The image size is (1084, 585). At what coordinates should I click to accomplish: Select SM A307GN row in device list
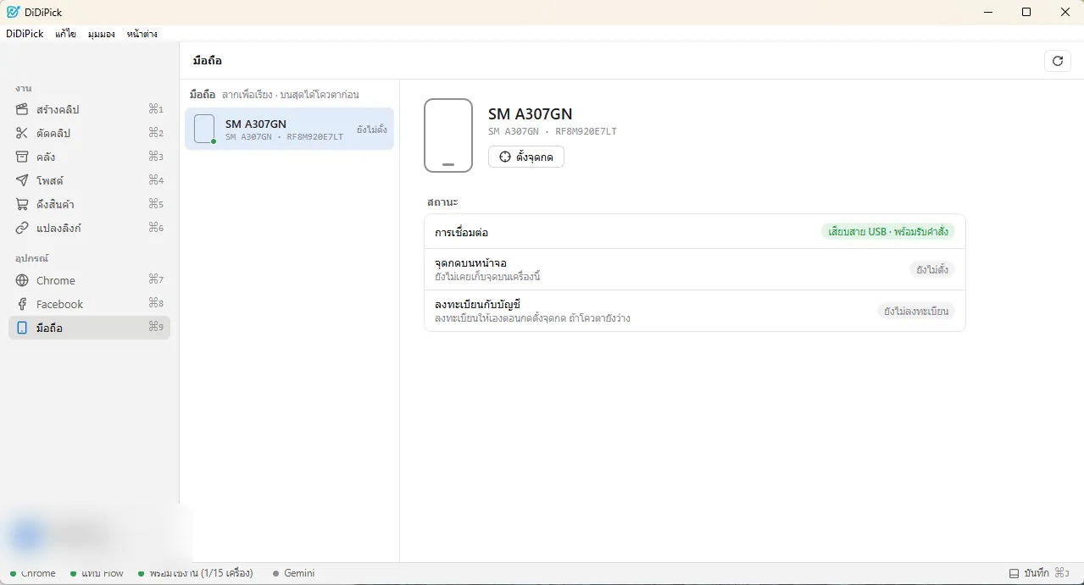(289, 129)
